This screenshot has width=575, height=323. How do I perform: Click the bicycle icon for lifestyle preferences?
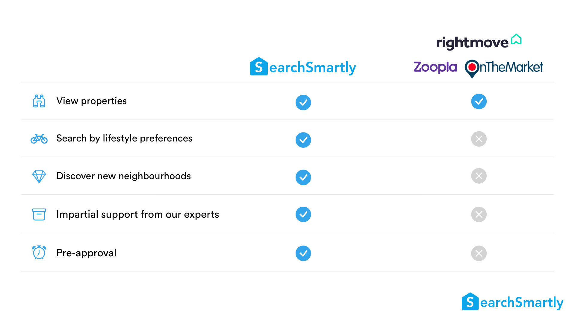39,139
